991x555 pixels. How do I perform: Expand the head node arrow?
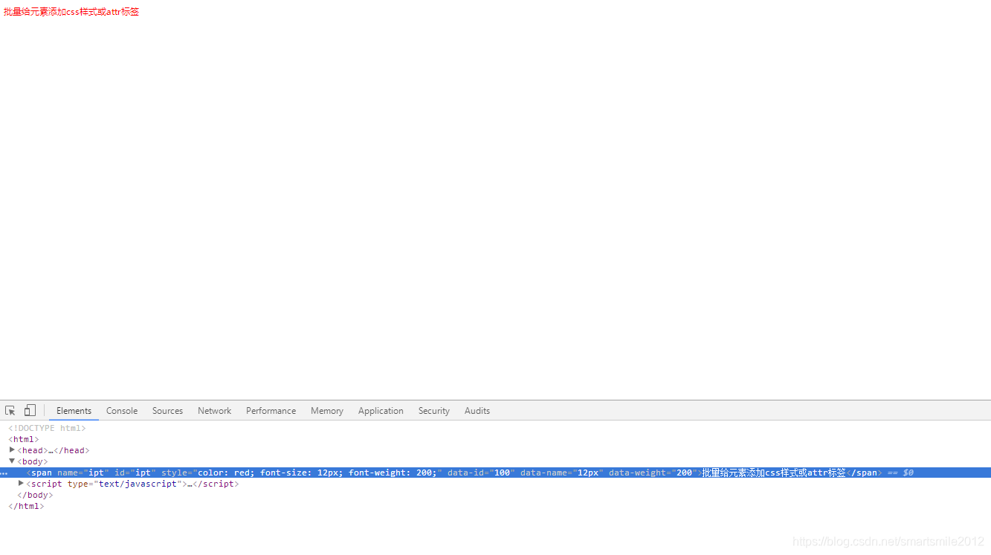tap(12, 450)
